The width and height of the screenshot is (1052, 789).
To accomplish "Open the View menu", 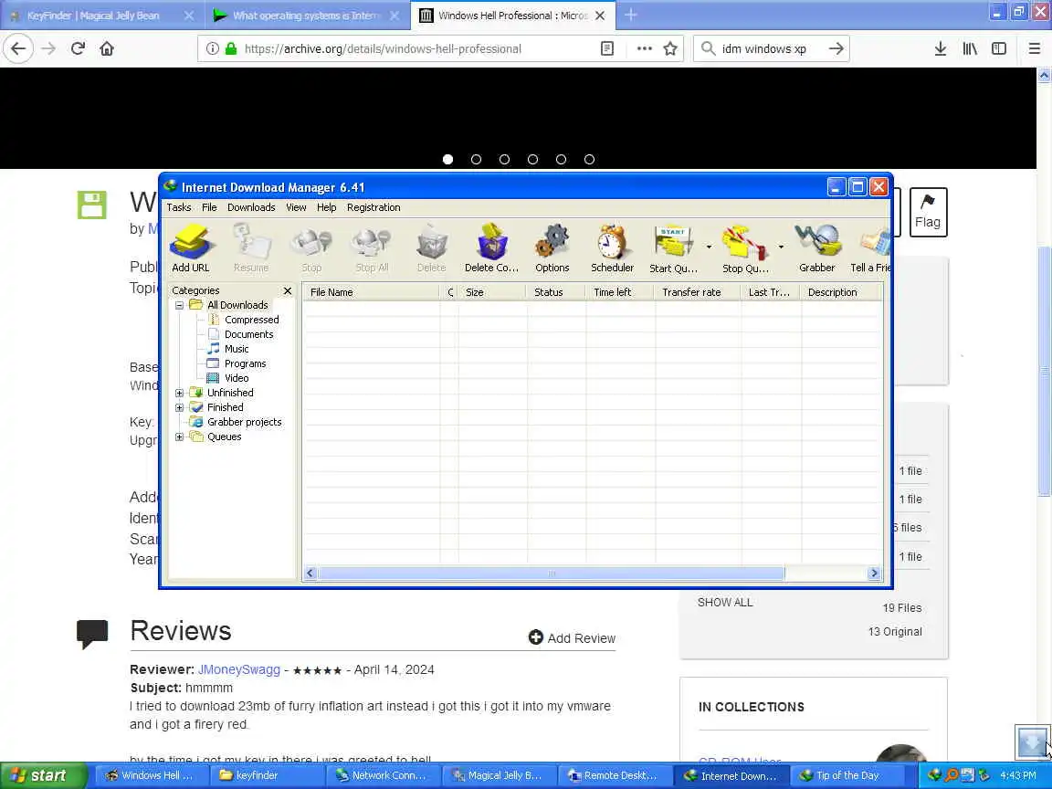I will [x=296, y=207].
